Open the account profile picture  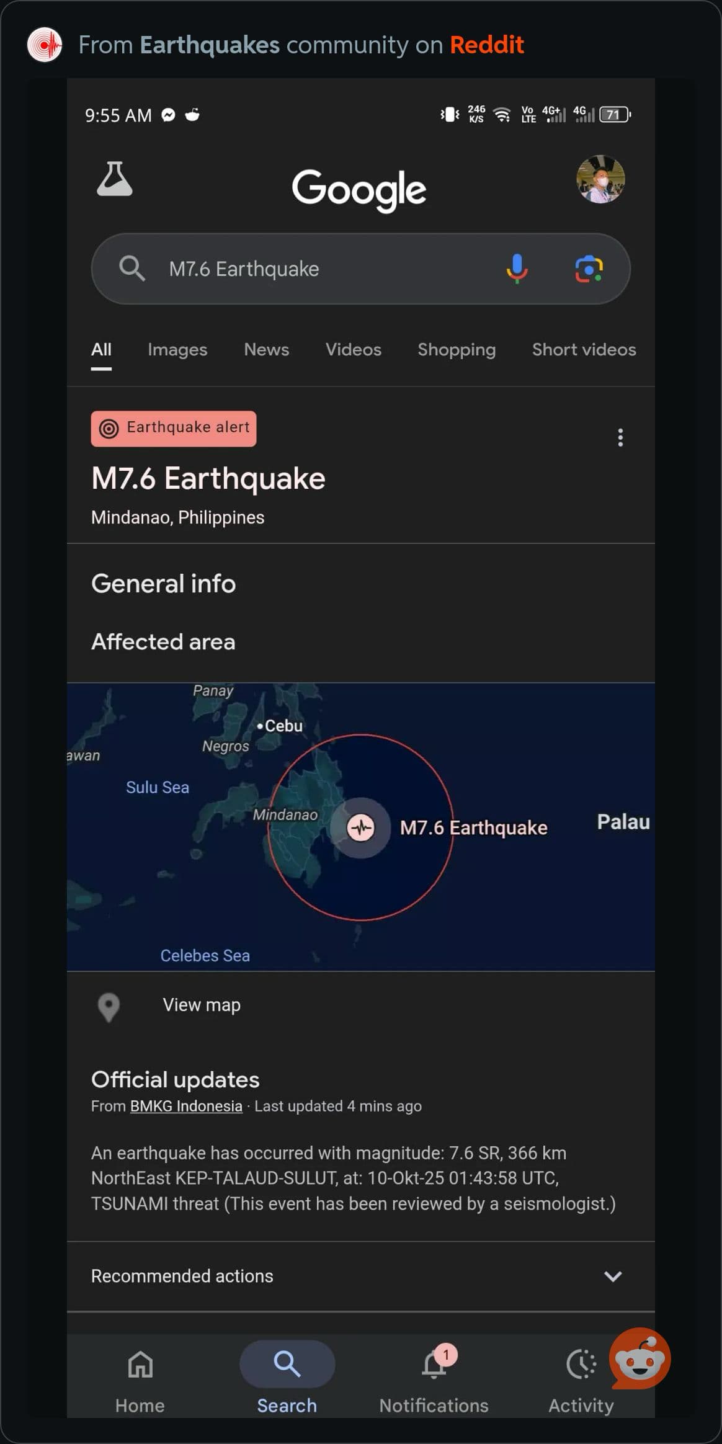[x=600, y=179]
